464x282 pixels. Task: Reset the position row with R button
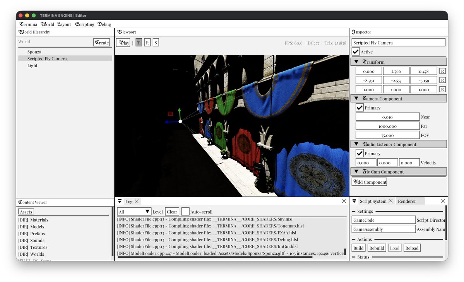tap(442, 71)
